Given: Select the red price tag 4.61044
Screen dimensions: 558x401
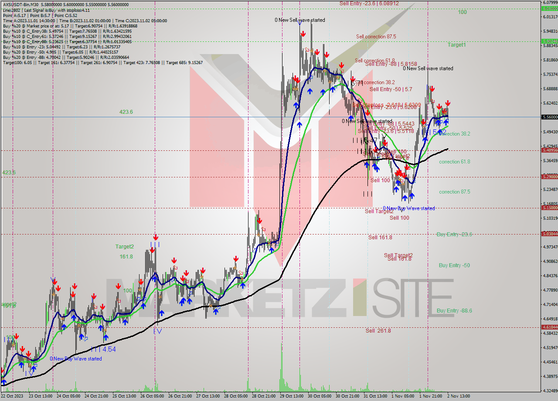Looking at the screenshot, I should [x=549, y=327].
